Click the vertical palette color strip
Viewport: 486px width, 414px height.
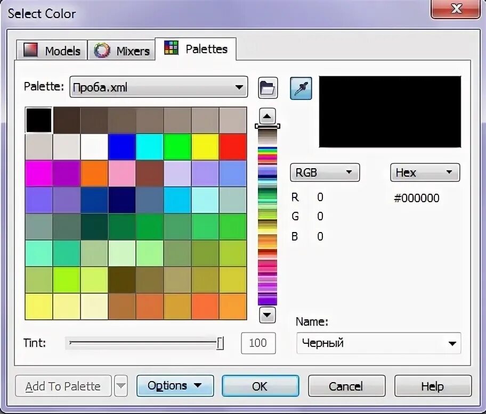(267, 217)
